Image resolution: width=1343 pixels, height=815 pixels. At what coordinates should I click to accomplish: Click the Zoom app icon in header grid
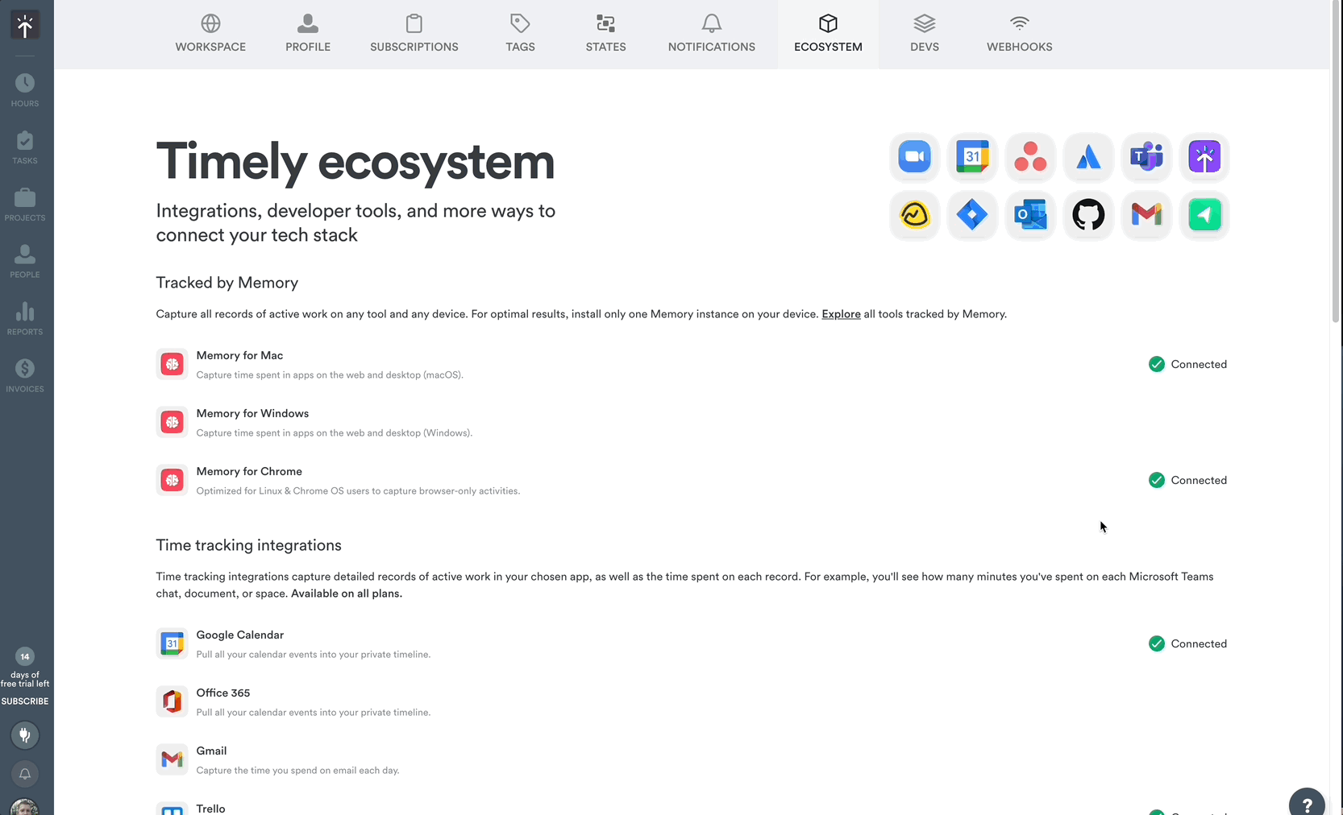(914, 157)
